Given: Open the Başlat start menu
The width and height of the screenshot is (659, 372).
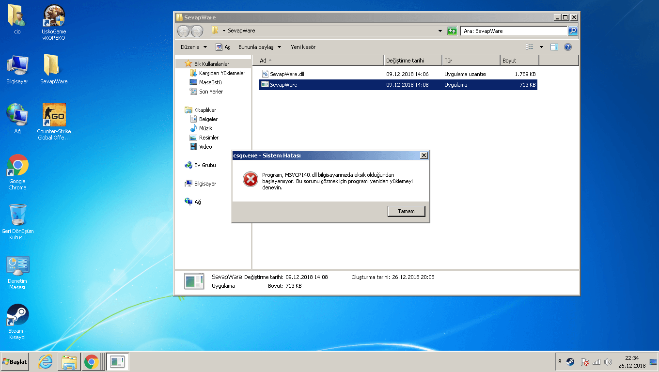Looking at the screenshot, I should (15, 362).
